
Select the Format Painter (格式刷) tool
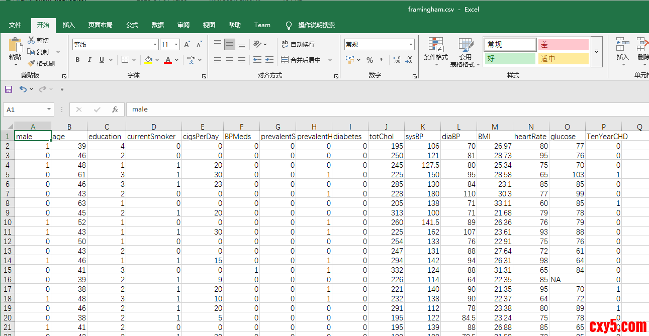[41, 63]
